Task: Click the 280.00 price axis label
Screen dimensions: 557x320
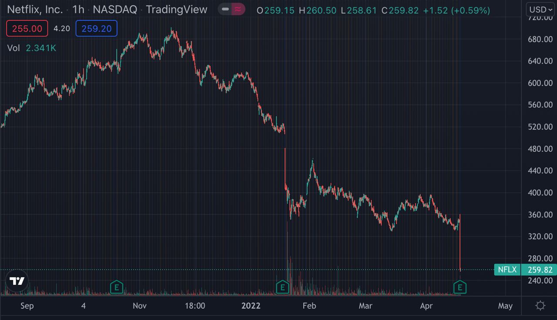Action: (x=540, y=258)
